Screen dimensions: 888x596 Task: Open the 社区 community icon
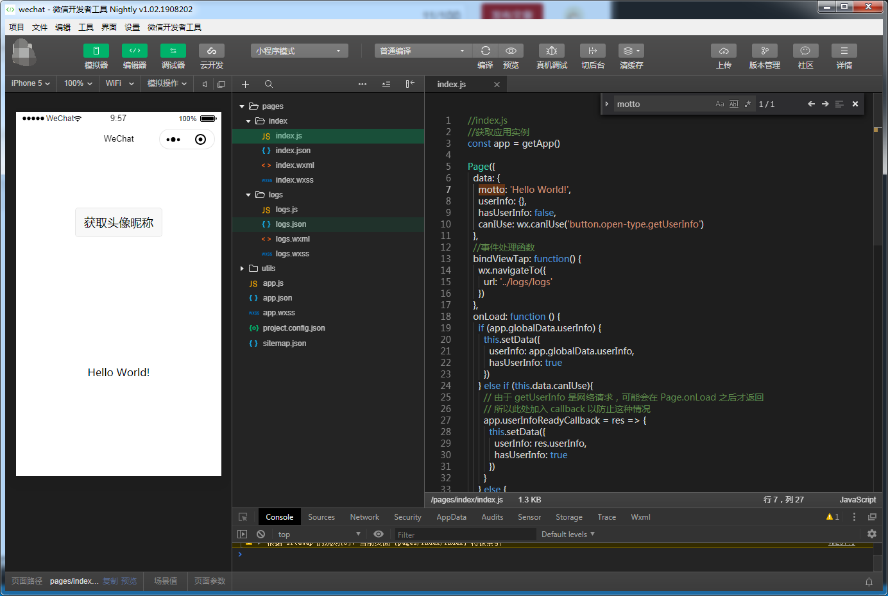pos(806,51)
